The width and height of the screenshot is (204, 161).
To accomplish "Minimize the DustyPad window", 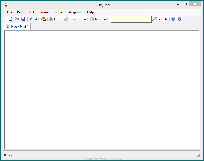I will click(178, 4).
